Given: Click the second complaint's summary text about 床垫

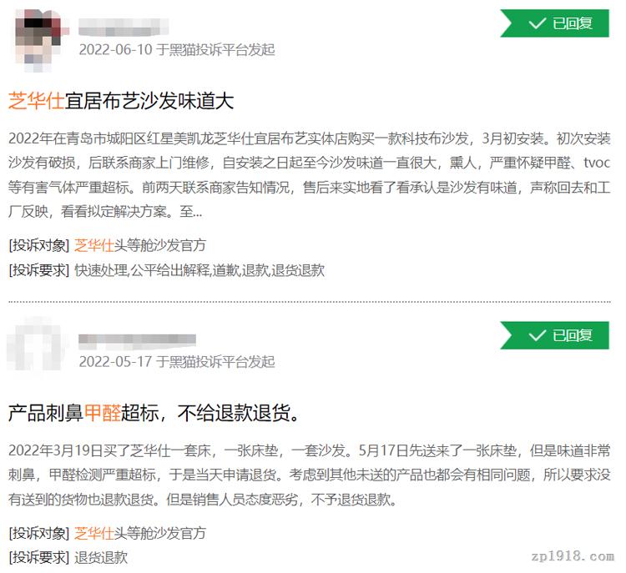Looking at the screenshot, I should 310,475.
